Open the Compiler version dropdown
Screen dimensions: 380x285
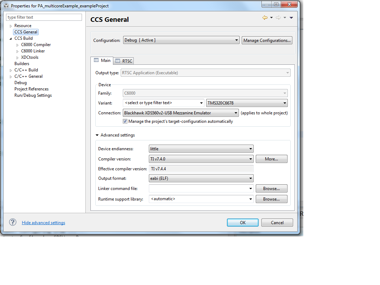click(x=201, y=159)
